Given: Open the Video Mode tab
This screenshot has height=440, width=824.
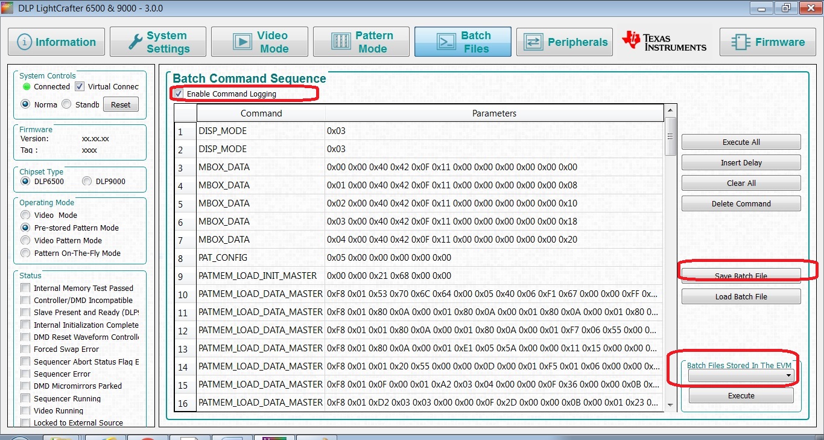Looking at the screenshot, I should (x=260, y=42).
